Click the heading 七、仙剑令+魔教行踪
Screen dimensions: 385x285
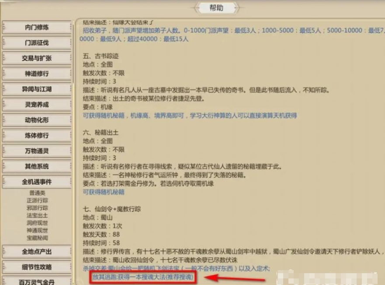(x=112, y=209)
